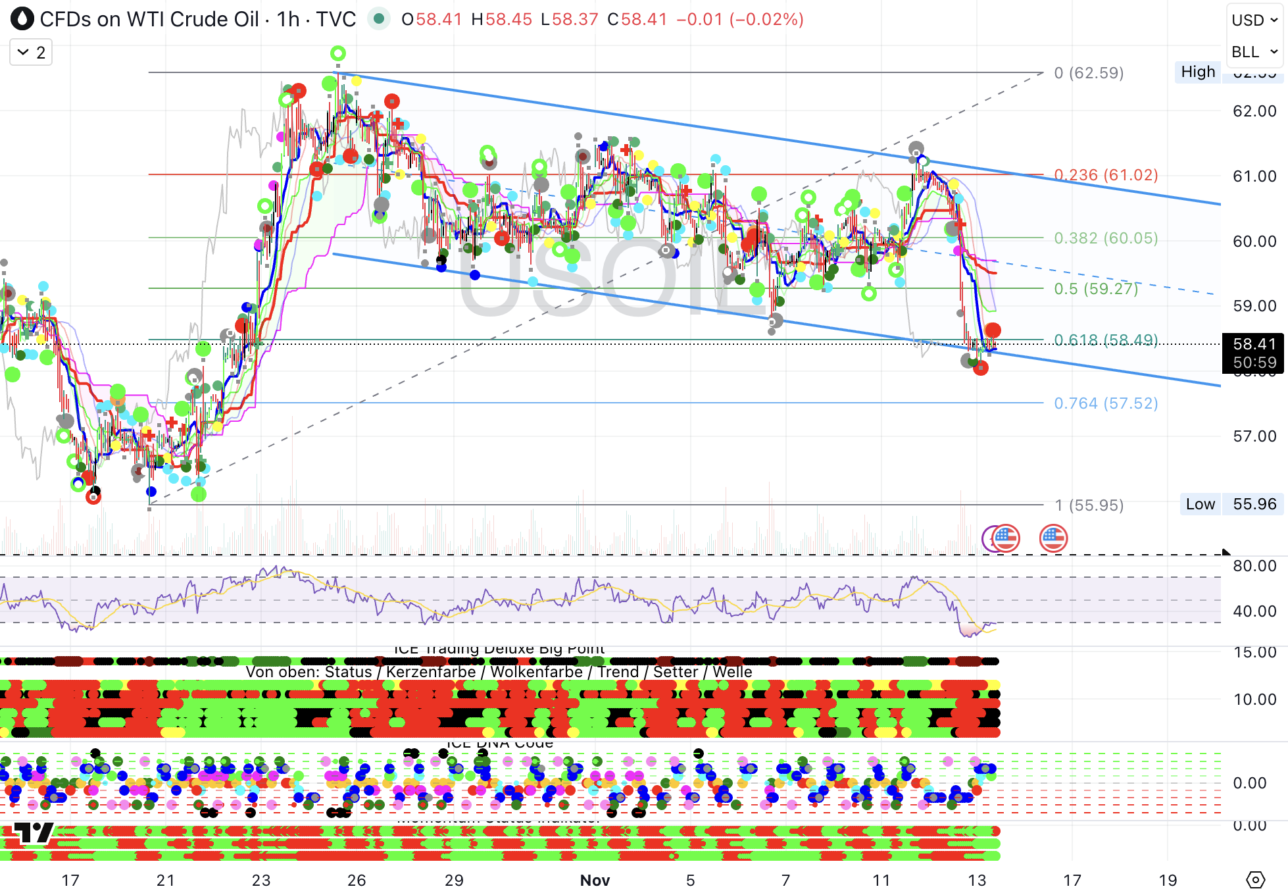Select the 0.764 (57.52) Fibonacci level label
Viewport: 1288px width, 895px height.
pyautogui.click(x=1105, y=403)
